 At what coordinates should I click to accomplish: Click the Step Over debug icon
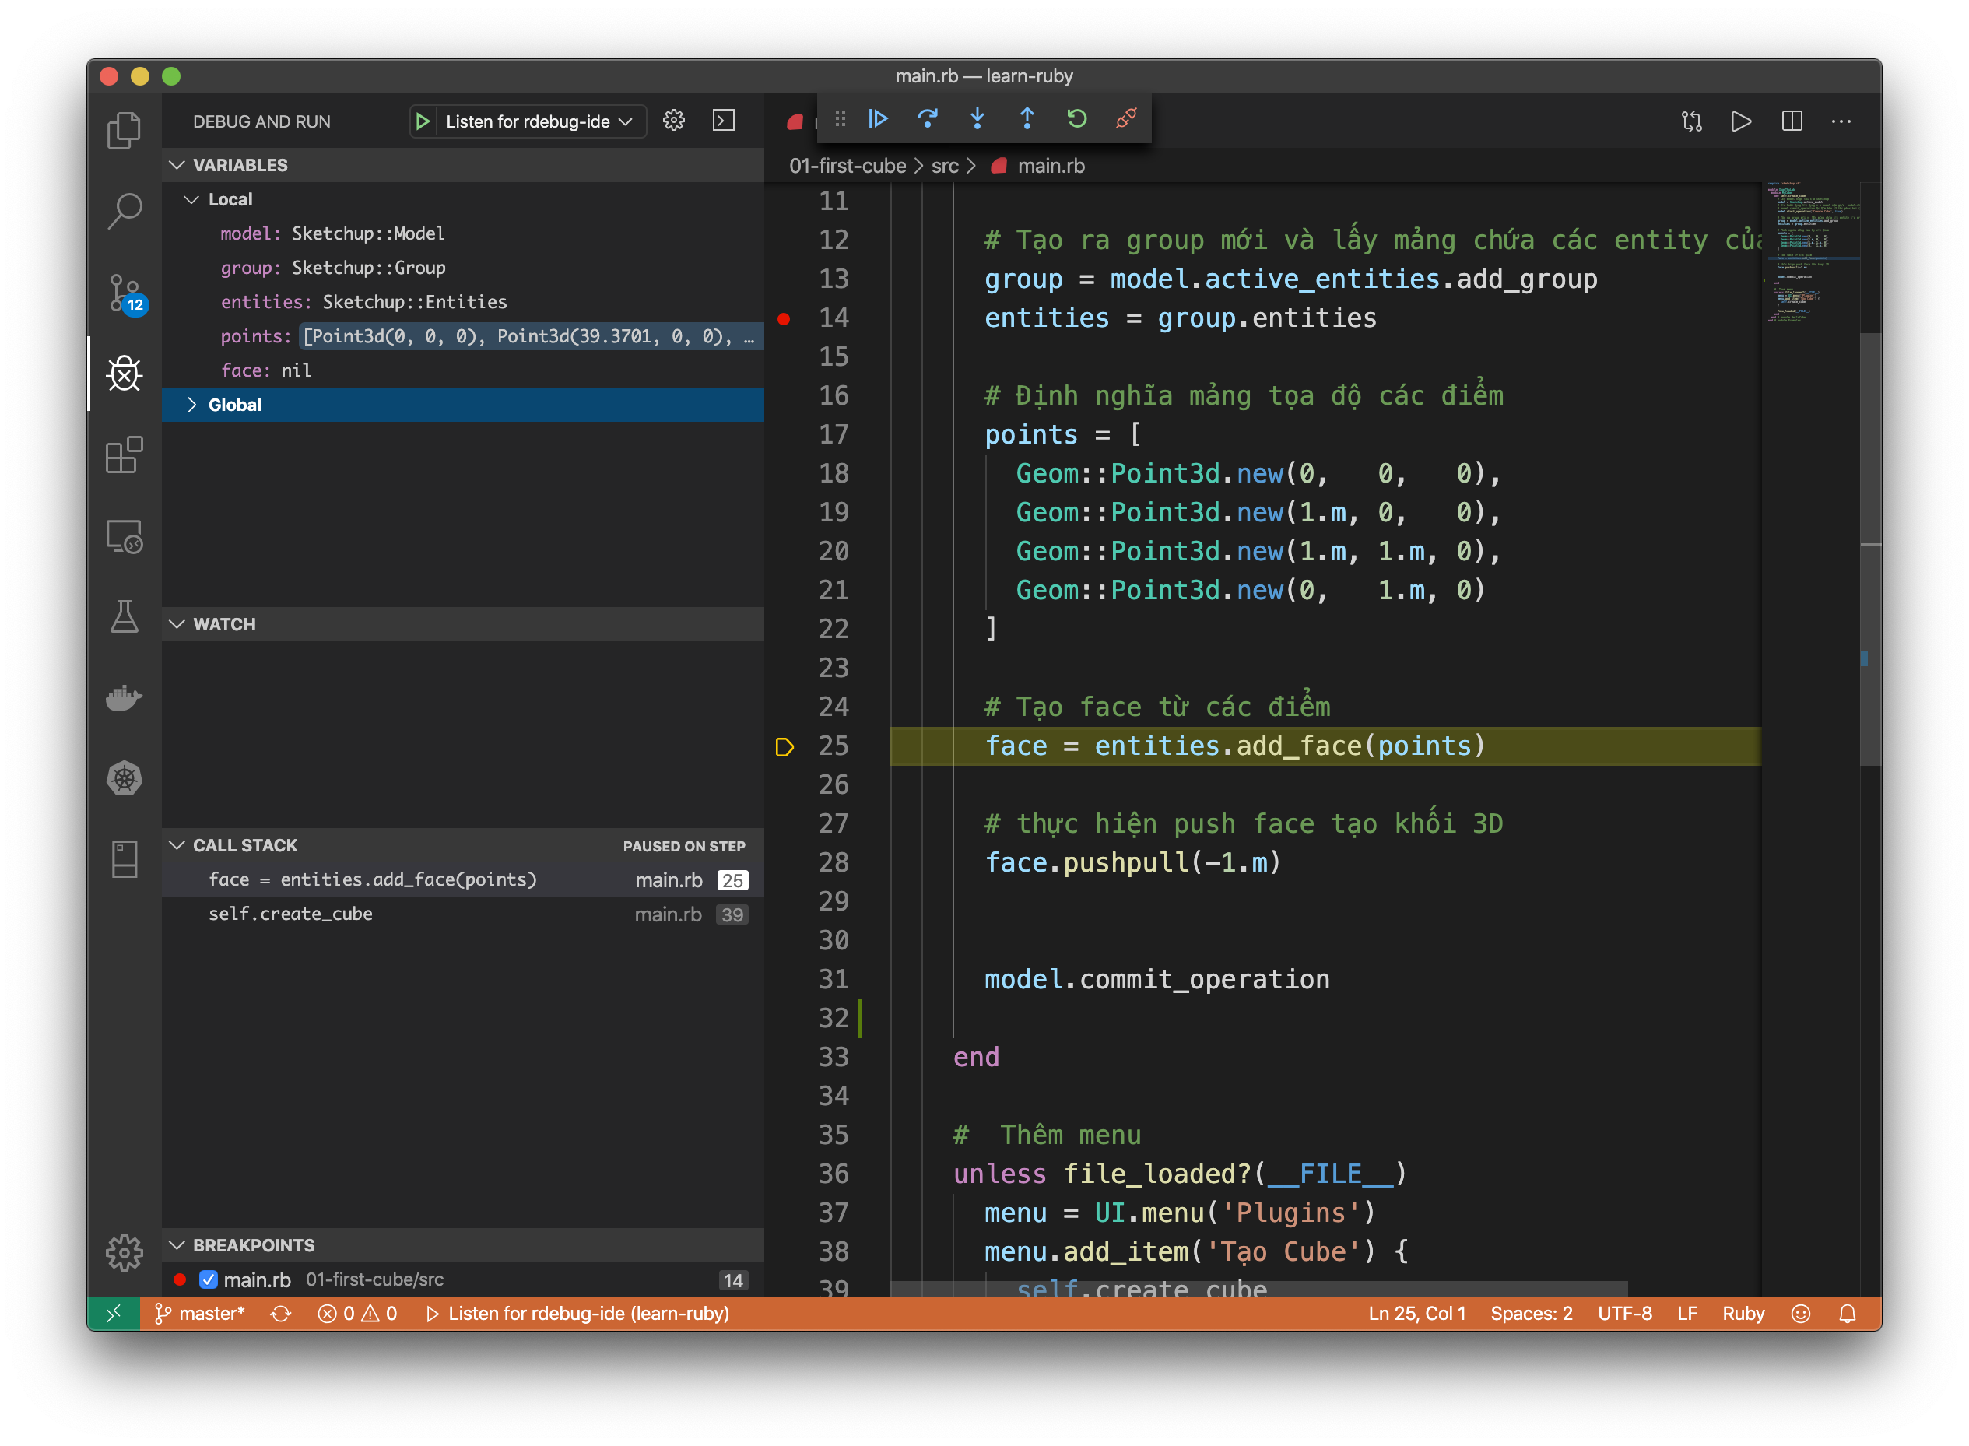(x=928, y=118)
